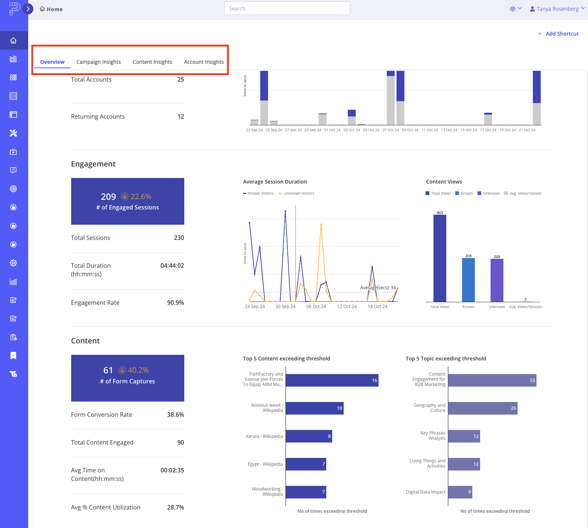
Task: Click the down arrow icon beside 40.2%
Action: point(122,370)
